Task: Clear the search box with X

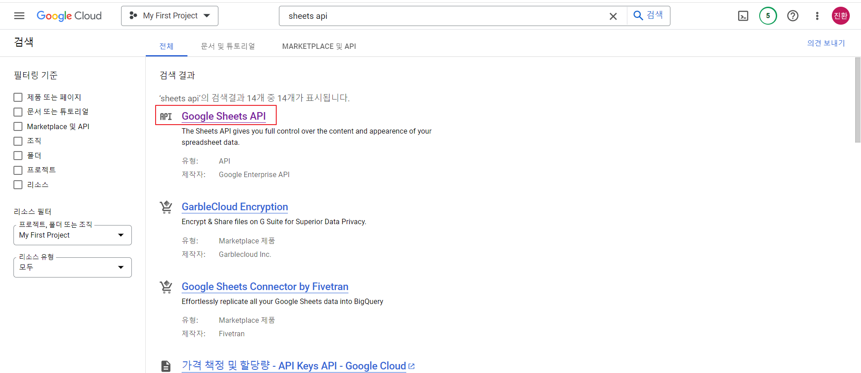Action: [613, 16]
